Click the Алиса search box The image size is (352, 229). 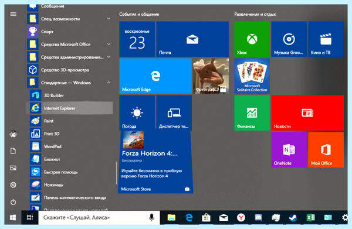point(99,217)
